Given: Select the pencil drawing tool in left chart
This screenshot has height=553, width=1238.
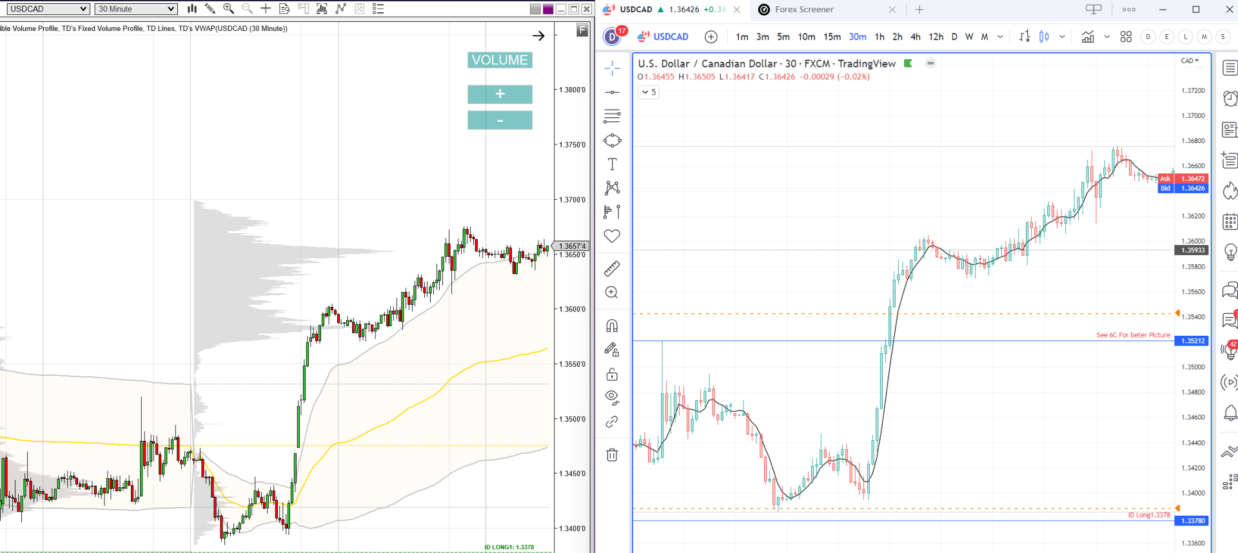Looking at the screenshot, I should [210, 9].
